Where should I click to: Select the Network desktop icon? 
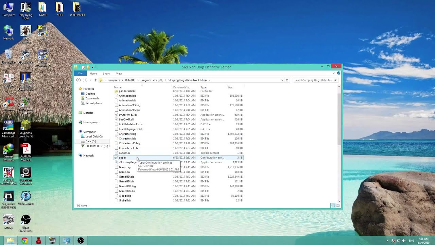coord(8,33)
